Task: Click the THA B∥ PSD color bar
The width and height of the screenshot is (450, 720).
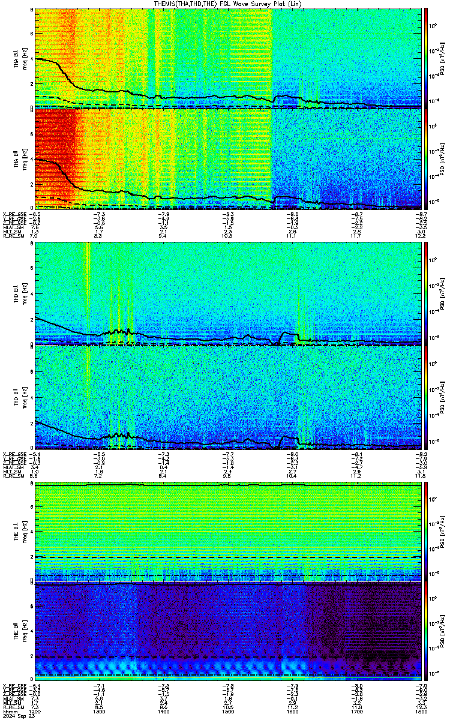Action: coord(426,158)
